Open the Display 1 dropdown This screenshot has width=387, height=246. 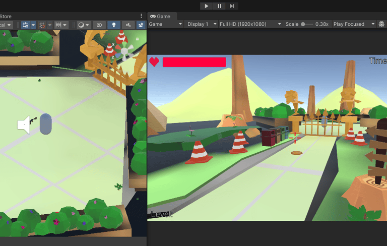pyautogui.click(x=202, y=24)
